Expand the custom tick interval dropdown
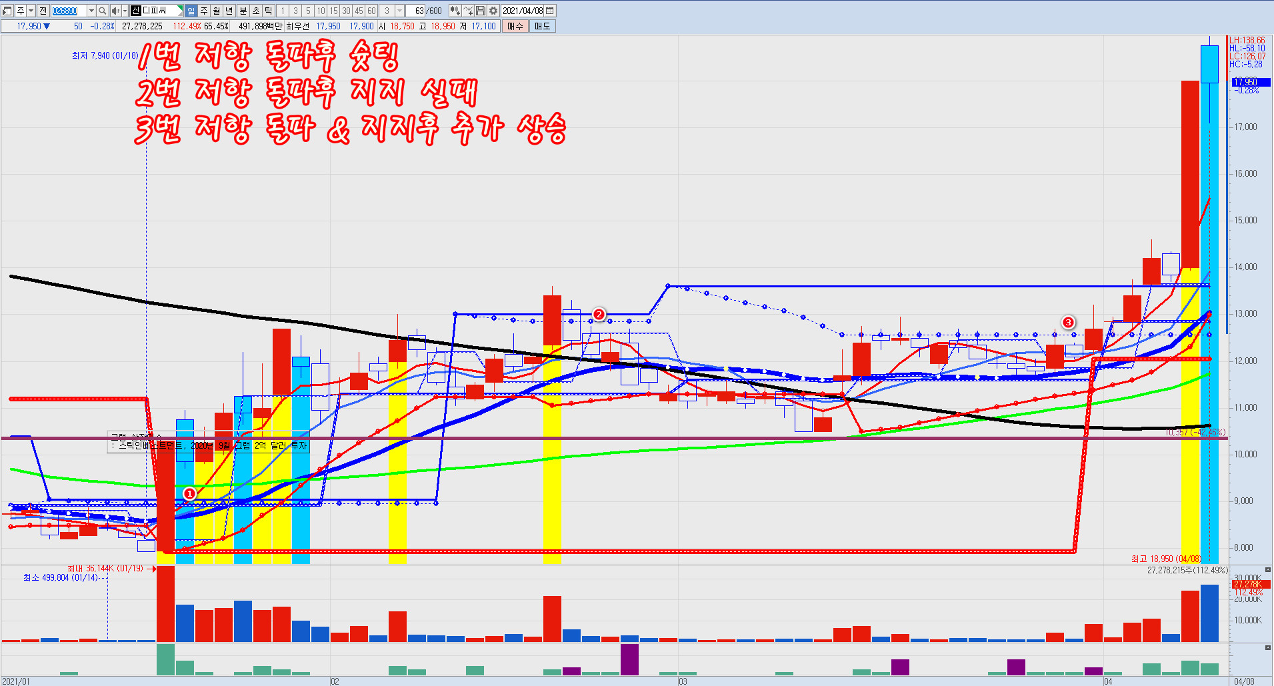Image resolution: width=1274 pixels, height=686 pixels. (399, 11)
